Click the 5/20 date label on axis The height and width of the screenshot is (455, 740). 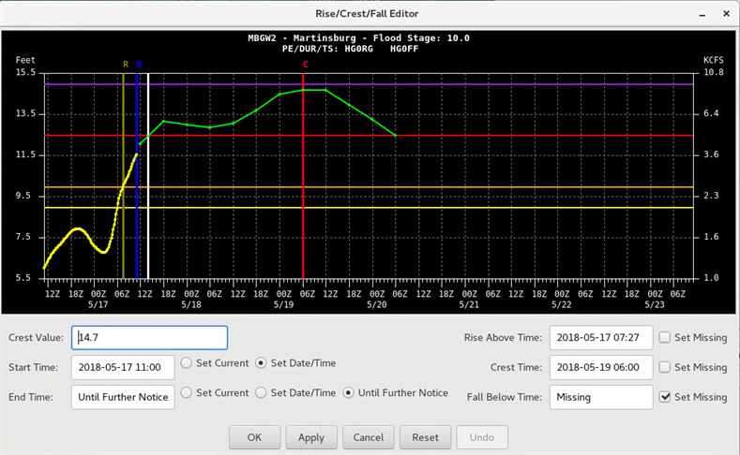point(377,305)
